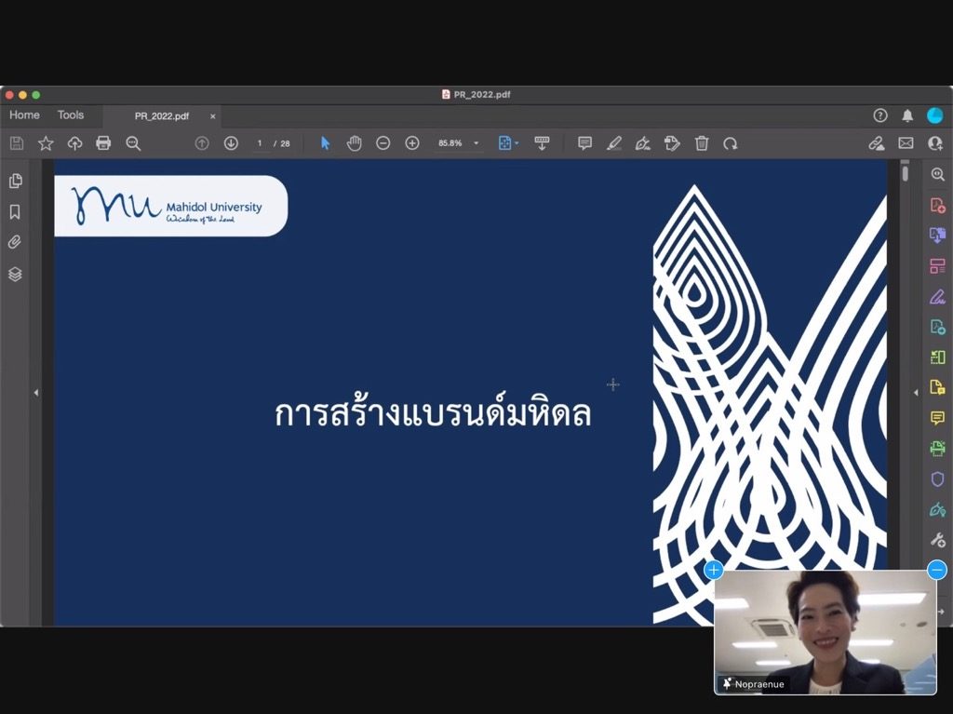This screenshot has height=714, width=953.
Task: Open the account profile avatar
Action: pyautogui.click(x=934, y=115)
